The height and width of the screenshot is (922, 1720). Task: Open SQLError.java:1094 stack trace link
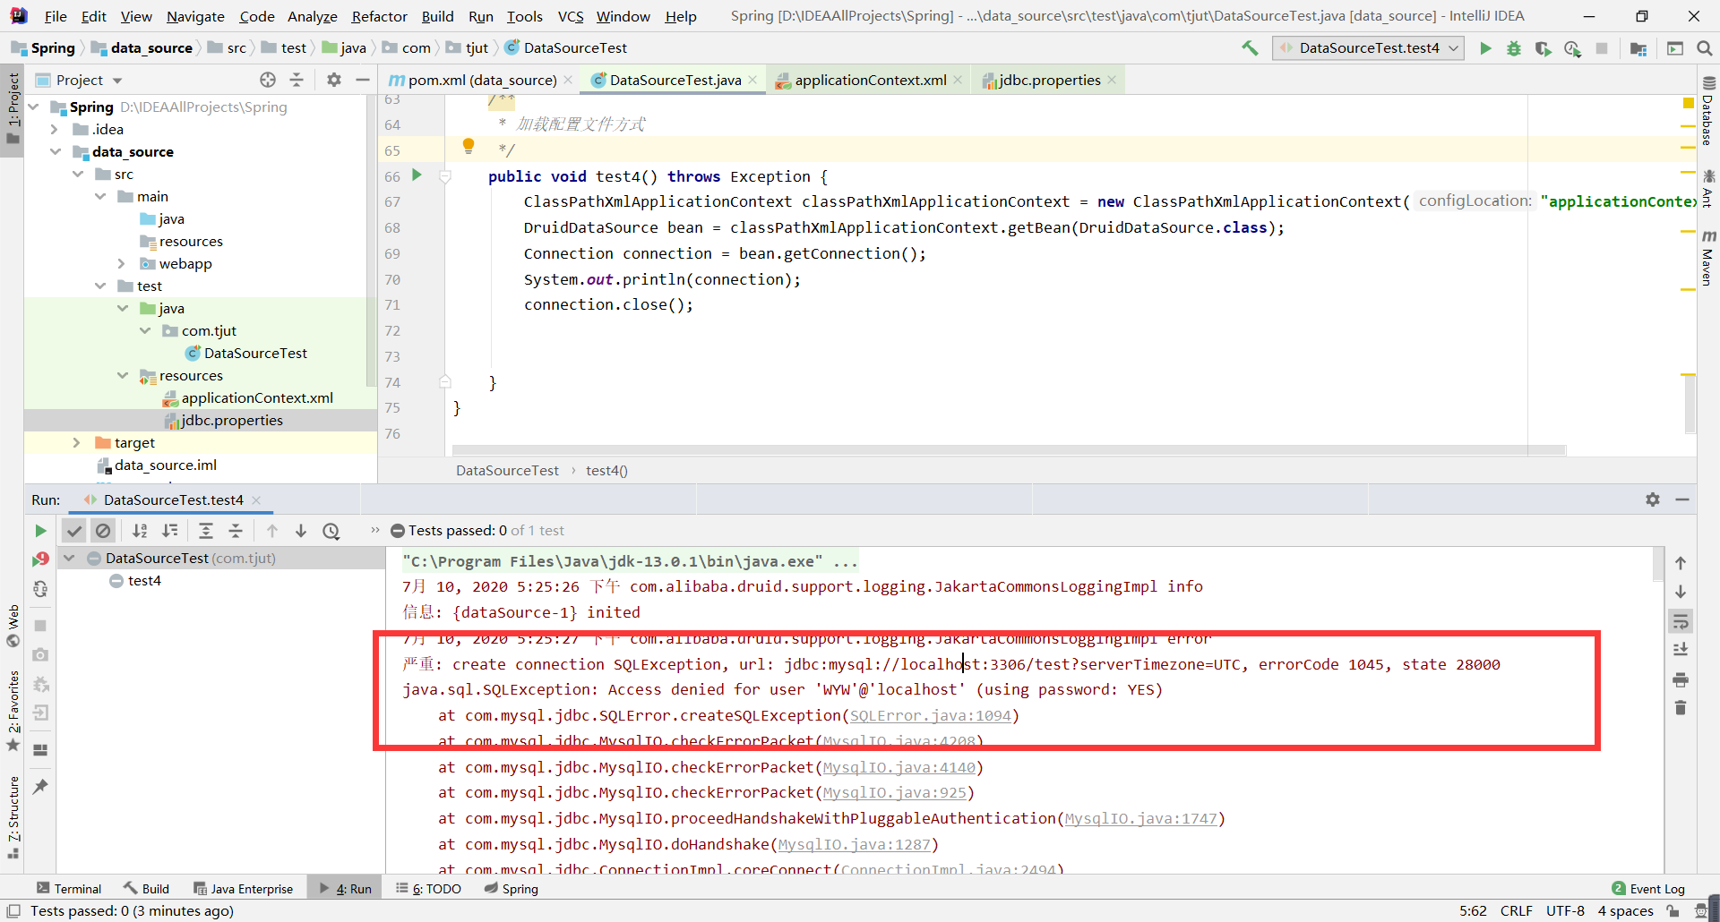tap(930, 715)
